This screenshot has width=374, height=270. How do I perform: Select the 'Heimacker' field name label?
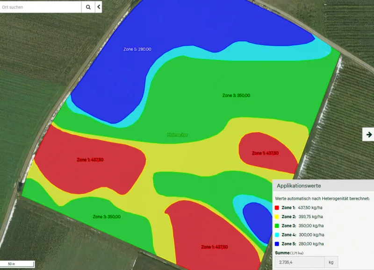[x=178, y=135]
